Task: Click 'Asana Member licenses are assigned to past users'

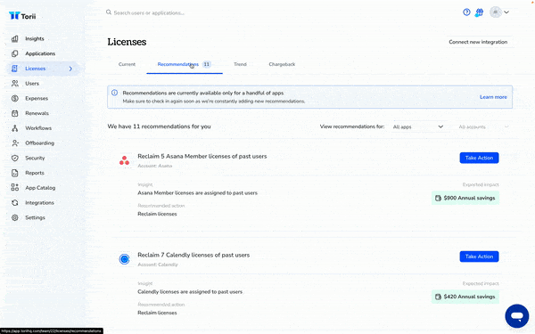Action: 197,193
